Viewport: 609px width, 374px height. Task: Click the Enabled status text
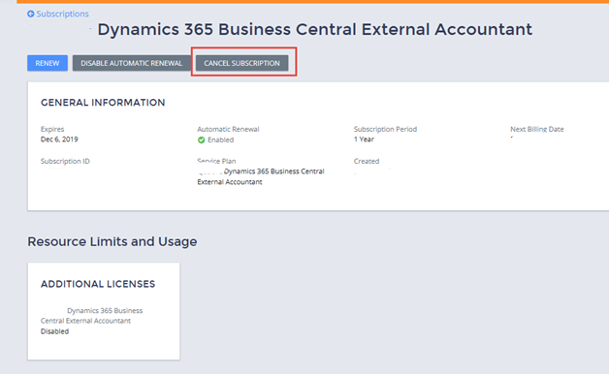pos(220,140)
